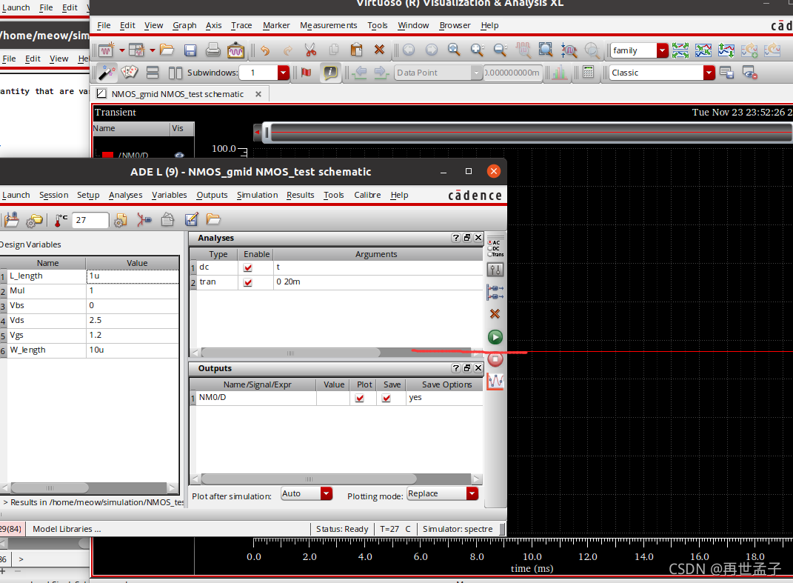The image size is (793, 583).
Task: Open the Measurements menu in Virtuoso window
Action: (329, 25)
